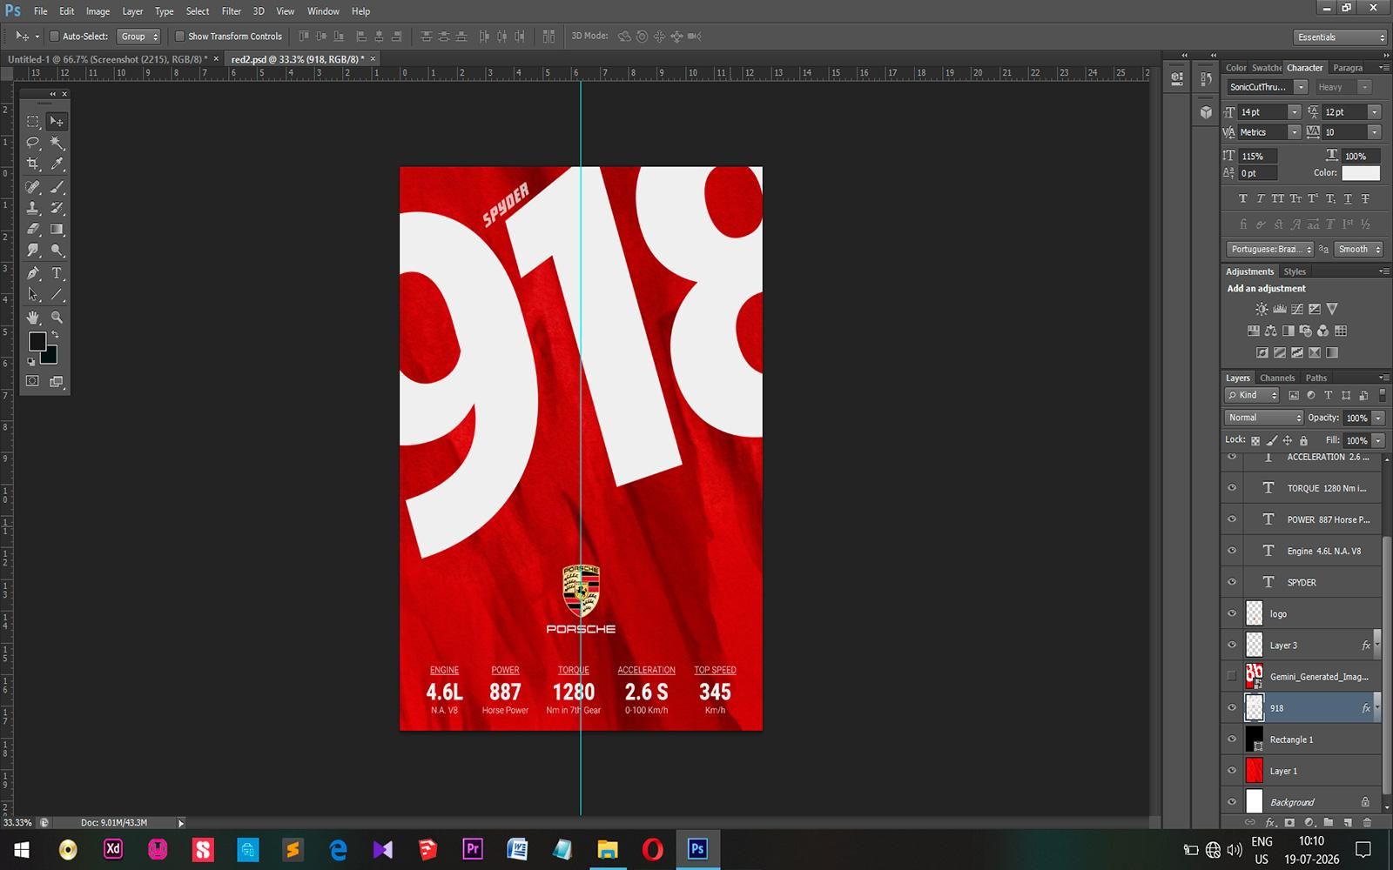Switch to the Untitled-1 document tab
Viewport: 1393px width, 870px height.
pyautogui.click(x=108, y=59)
